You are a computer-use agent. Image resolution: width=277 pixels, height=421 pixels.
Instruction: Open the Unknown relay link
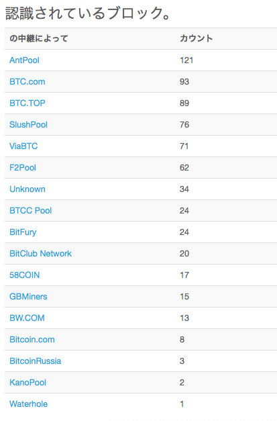coord(27,189)
